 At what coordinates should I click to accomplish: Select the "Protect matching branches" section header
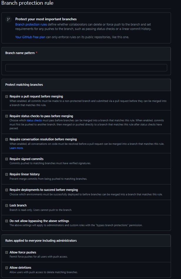tap(24, 85)
